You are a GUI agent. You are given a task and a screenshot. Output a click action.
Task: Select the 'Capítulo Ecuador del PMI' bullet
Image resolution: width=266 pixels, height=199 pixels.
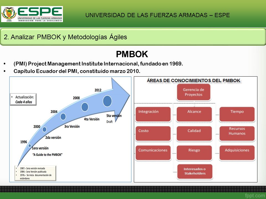pos(77,71)
